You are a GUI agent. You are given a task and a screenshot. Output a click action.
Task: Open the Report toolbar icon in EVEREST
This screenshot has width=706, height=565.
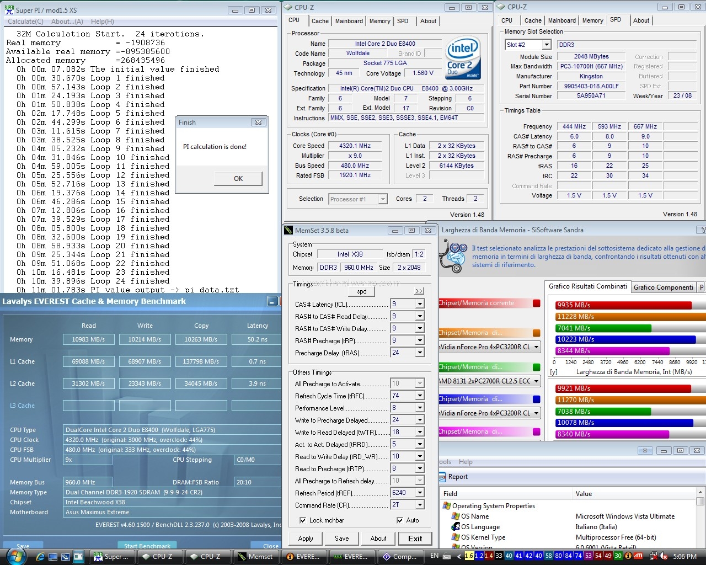(x=442, y=477)
